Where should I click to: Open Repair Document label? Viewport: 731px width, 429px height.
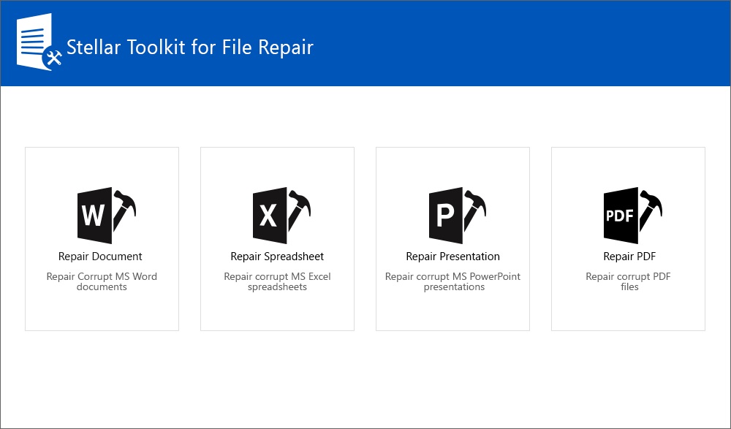tap(100, 257)
